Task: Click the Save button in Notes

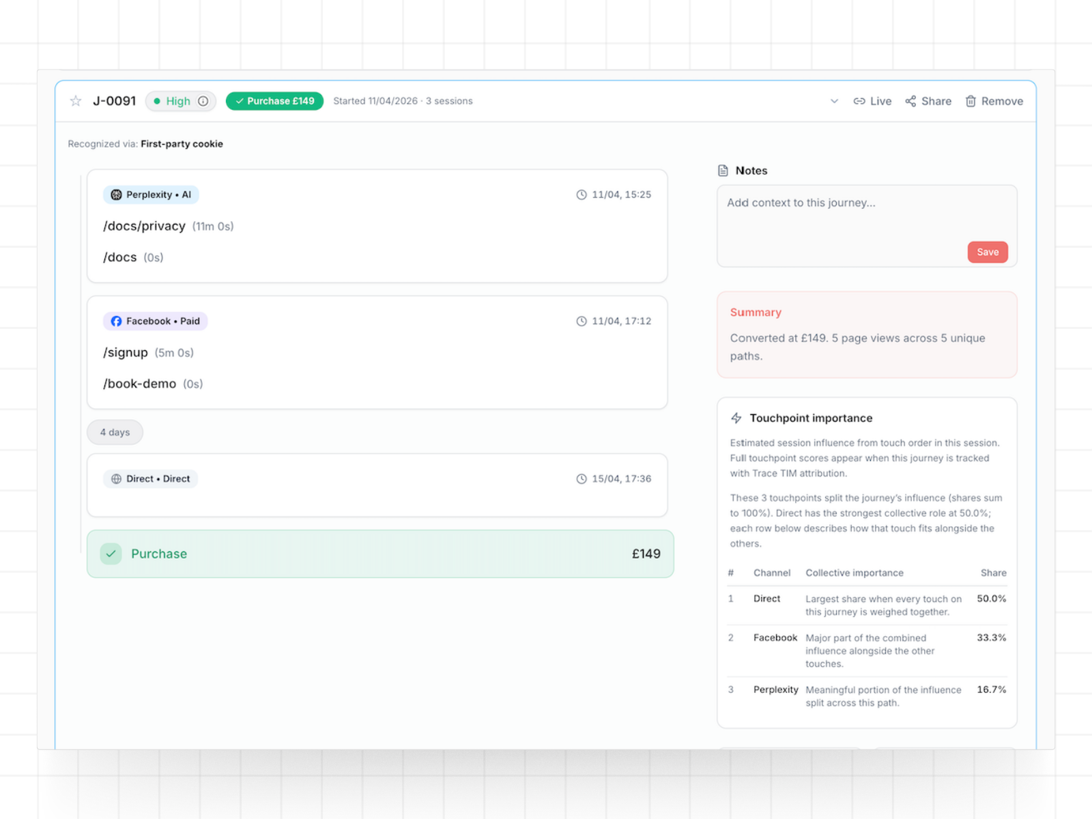Action: tap(988, 252)
